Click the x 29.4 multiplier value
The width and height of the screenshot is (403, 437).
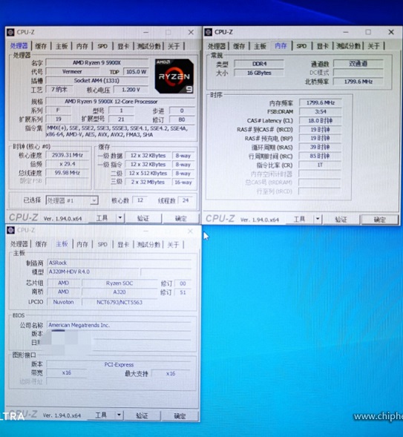pyautogui.click(x=68, y=164)
